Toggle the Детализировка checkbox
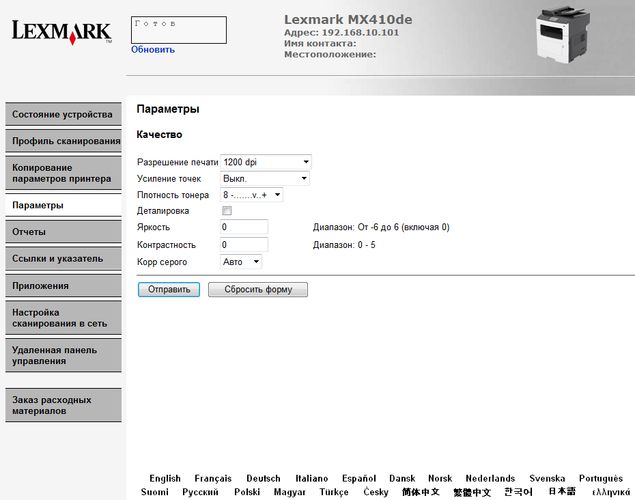 click(x=227, y=210)
